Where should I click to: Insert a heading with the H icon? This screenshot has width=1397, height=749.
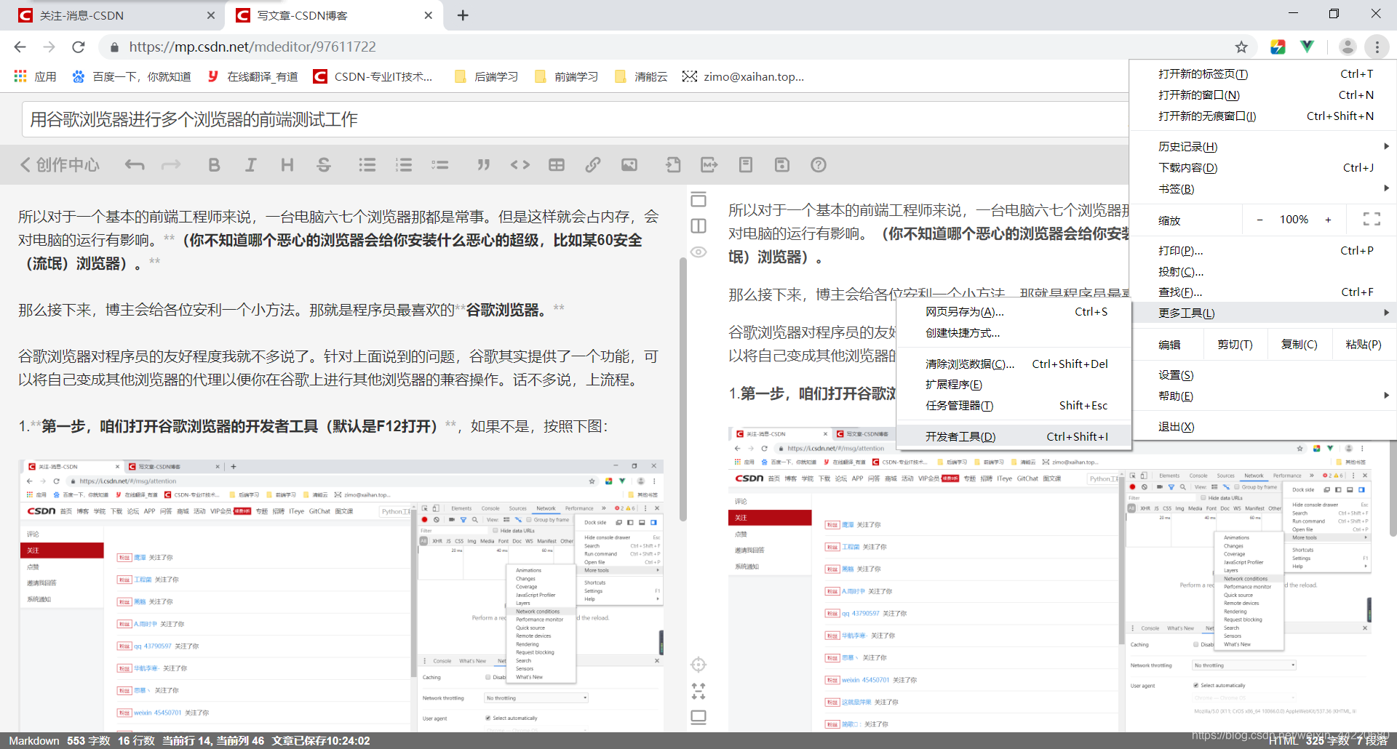pyautogui.click(x=287, y=165)
